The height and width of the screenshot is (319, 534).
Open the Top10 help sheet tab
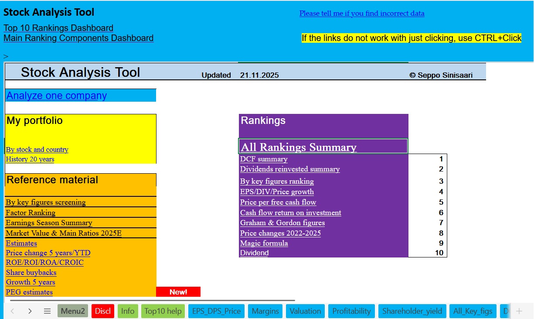point(163,311)
